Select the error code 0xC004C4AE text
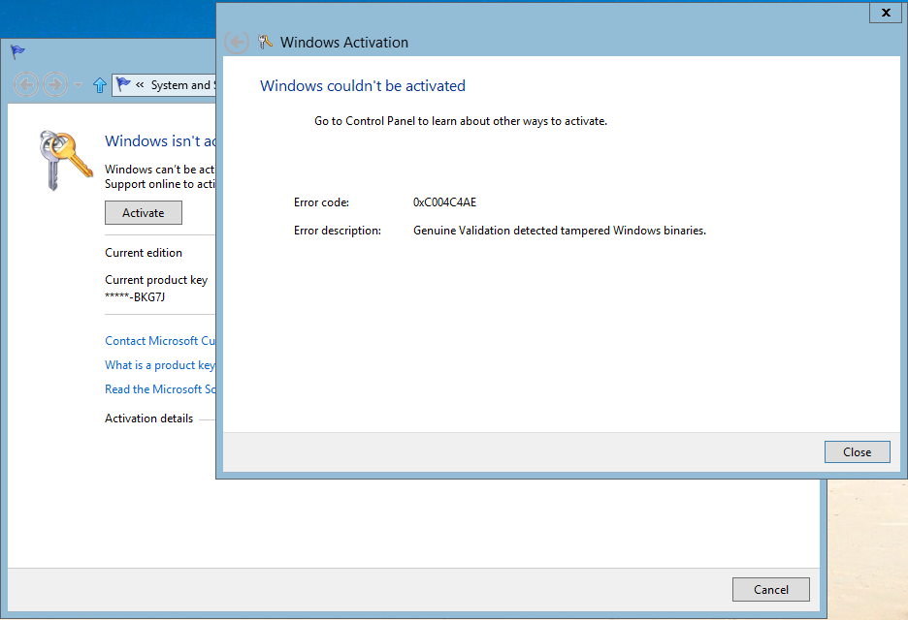908x620 pixels. coord(444,201)
